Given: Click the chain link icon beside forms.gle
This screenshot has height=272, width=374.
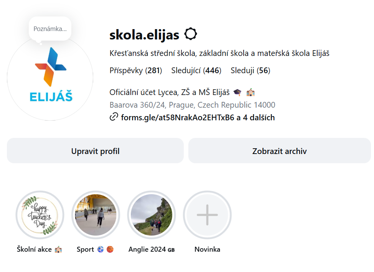Looking at the screenshot, I should [x=114, y=117].
